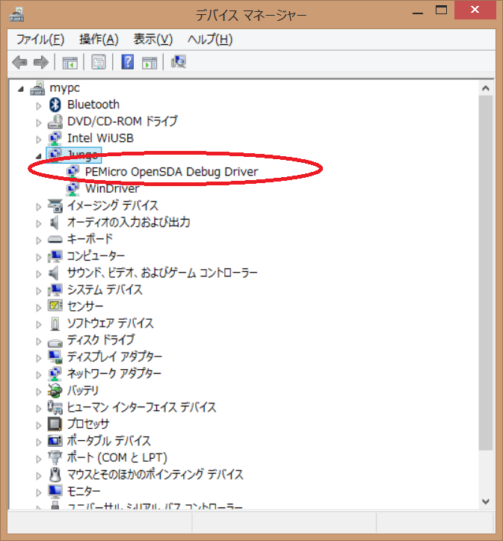Click the Intel WiUSB device icon
This screenshot has height=541, width=503.
55,138
